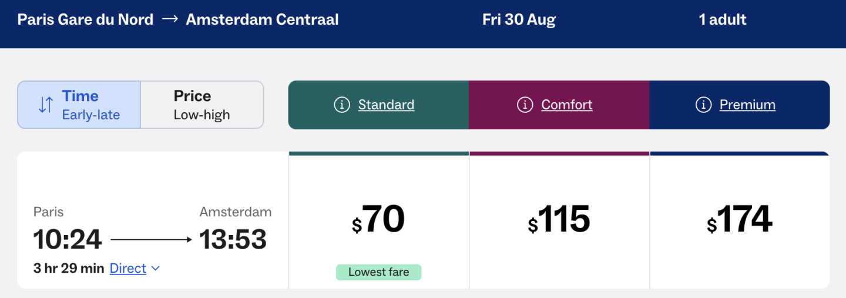
Task: Click the Premium class info icon
Action: click(703, 105)
